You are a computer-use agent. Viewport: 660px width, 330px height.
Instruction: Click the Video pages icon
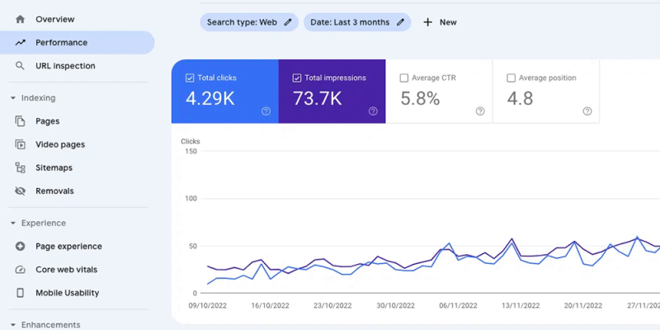tap(20, 144)
